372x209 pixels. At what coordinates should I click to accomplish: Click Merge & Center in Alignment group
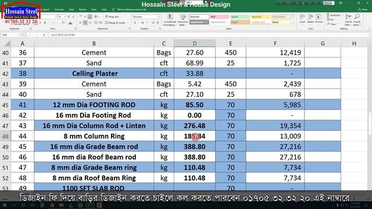(115, 23)
